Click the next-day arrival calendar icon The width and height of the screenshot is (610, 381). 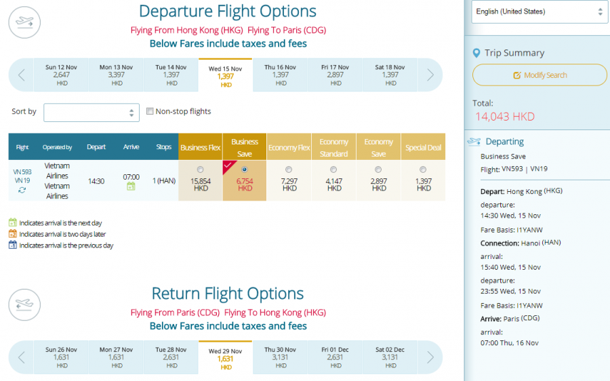[x=131, y=186]
